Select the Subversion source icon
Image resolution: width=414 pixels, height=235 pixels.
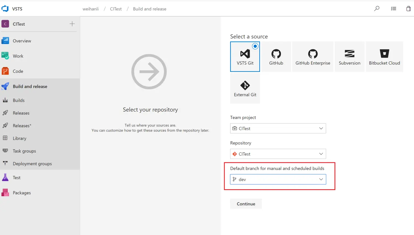tap(349, 54)
